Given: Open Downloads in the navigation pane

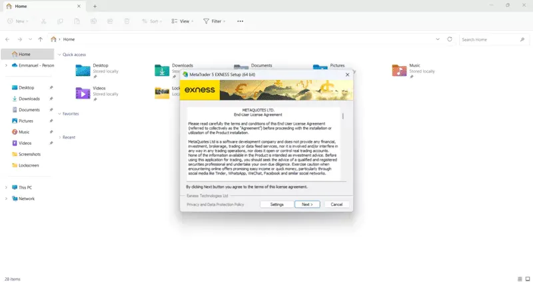Looking at the screenshot, I should click(x=26, y=99).
